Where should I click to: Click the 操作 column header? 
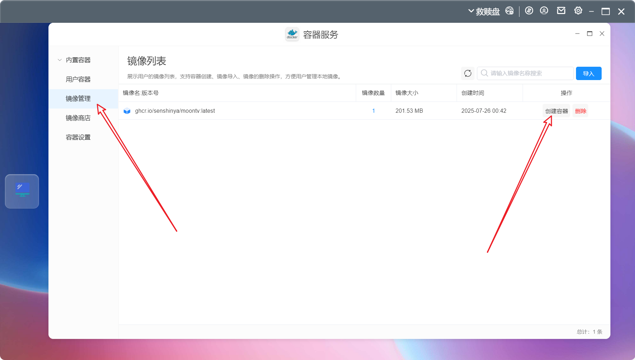point(567,93)
